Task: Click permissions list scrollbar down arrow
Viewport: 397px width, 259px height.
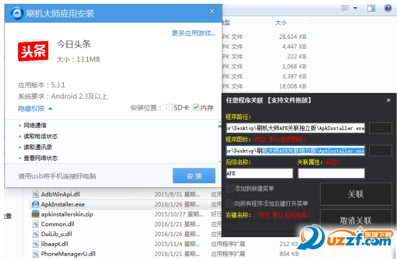Action: [x=220, y=161]
